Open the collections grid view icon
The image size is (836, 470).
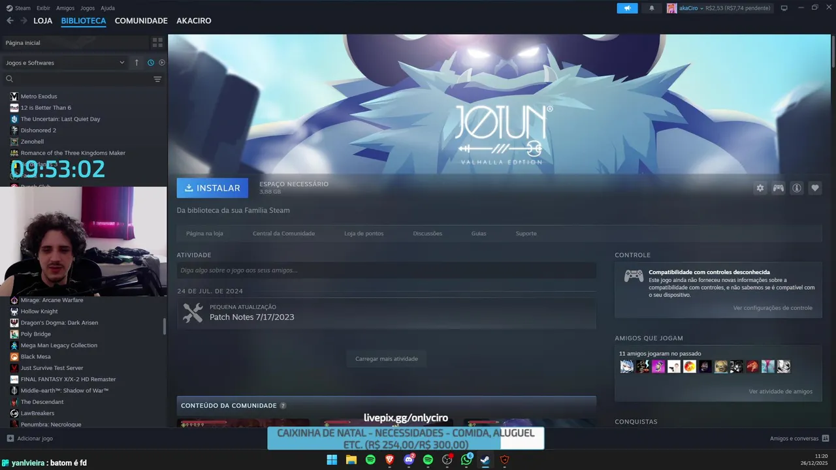pyautogui.click(x=157, y=42)
